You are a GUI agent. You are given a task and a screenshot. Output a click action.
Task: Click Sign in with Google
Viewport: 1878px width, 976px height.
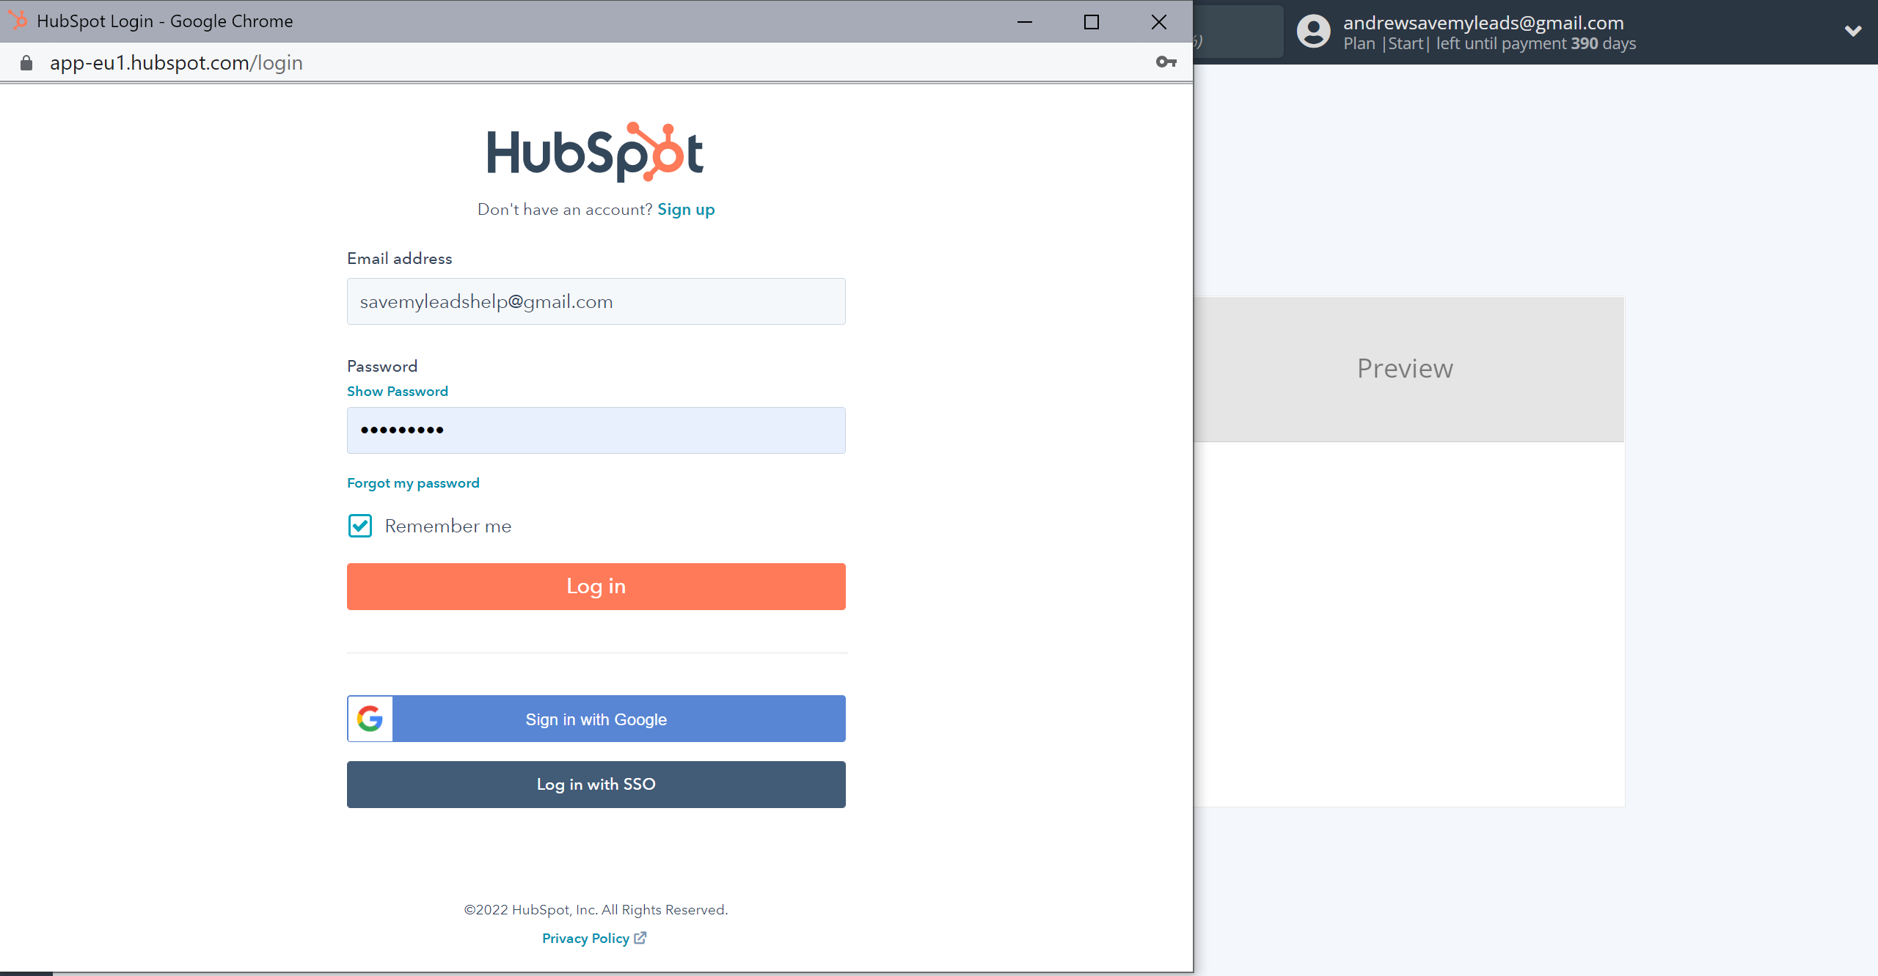(x=596, y=719)
